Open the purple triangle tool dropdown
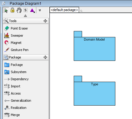 (32, 10)
